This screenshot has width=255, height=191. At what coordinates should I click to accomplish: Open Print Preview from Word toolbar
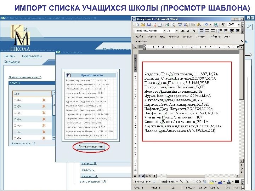pyautogui.click(x=173, y=25)
